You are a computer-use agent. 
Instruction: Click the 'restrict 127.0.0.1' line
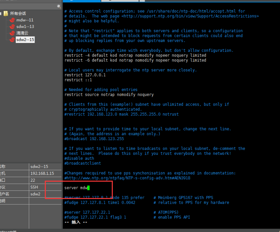coord(85,75)
